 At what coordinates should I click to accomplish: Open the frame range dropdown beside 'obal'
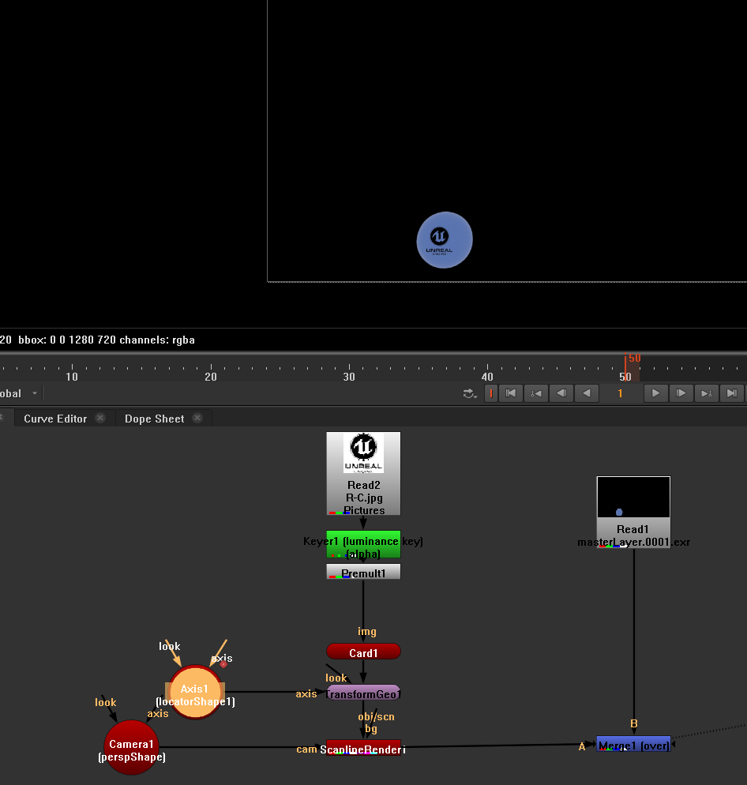35,393
